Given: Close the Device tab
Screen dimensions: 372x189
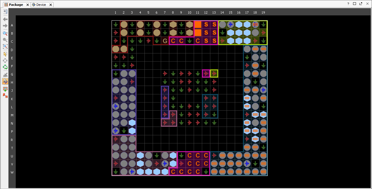Looking at the screenshot, I should (x=50, y=5).
